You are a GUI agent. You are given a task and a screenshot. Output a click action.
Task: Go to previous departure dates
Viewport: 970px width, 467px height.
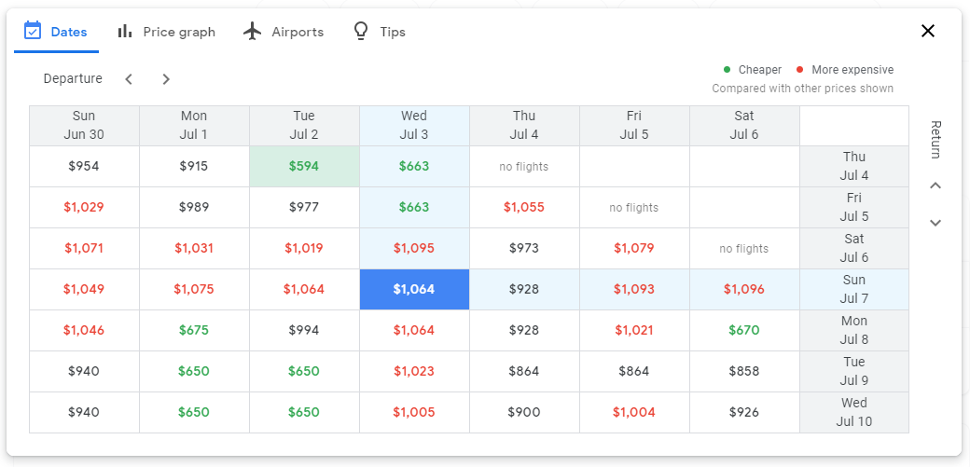(129, 79)
